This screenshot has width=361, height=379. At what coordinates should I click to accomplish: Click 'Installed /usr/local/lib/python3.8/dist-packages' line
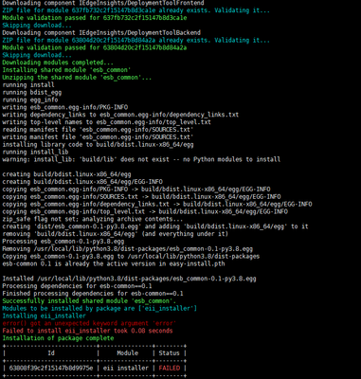[129, 279]
